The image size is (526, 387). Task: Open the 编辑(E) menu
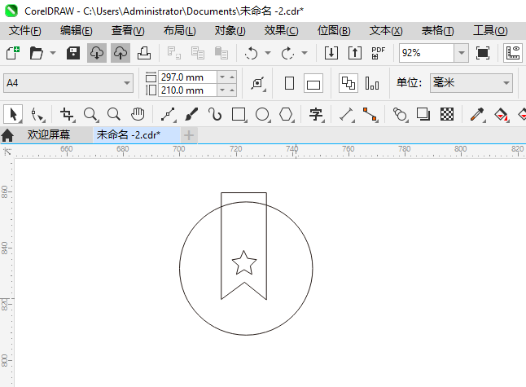coord(77,31)
